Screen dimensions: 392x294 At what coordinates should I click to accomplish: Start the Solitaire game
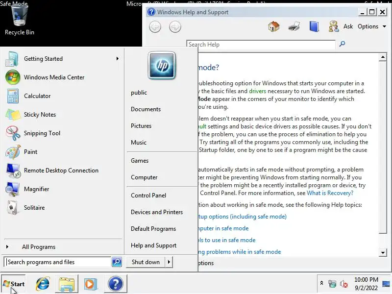point(62,208)
